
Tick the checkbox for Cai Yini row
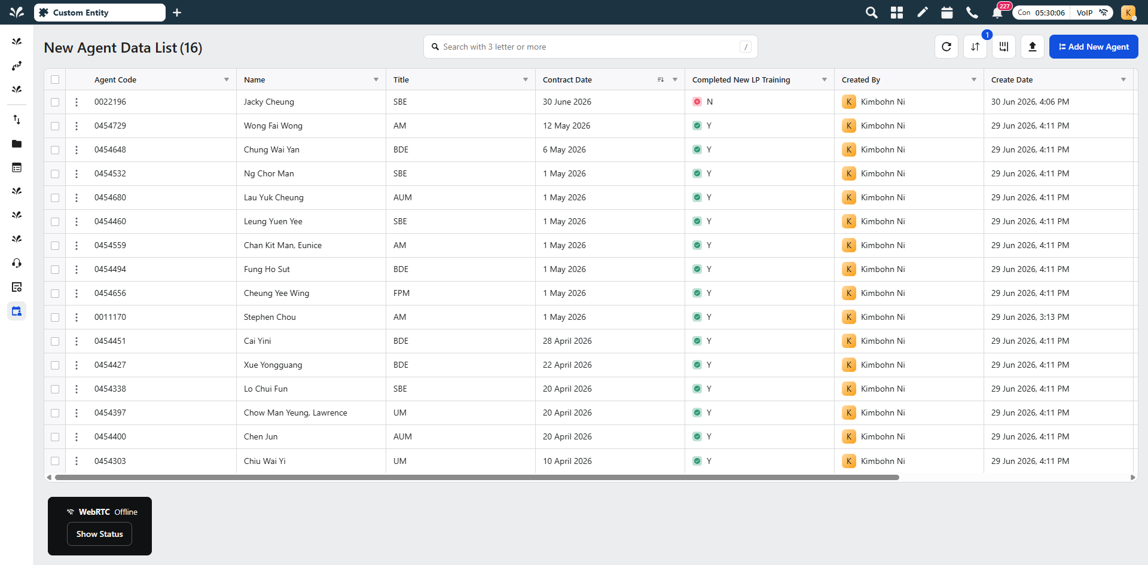(x=55, y=341)
